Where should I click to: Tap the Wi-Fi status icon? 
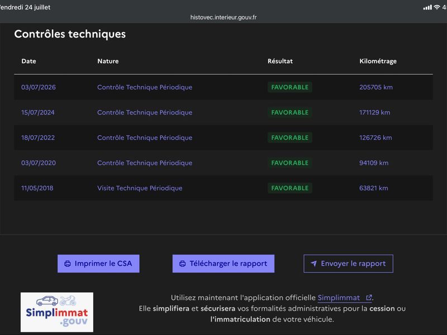pyautogui.click(x=437, y=7)
